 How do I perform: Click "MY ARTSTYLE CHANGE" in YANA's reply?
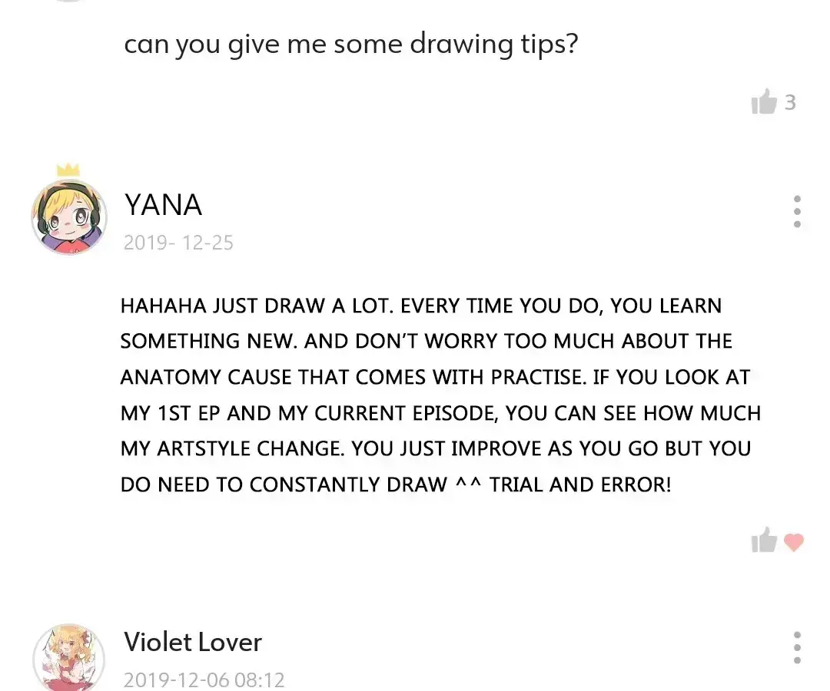point(232,449)
